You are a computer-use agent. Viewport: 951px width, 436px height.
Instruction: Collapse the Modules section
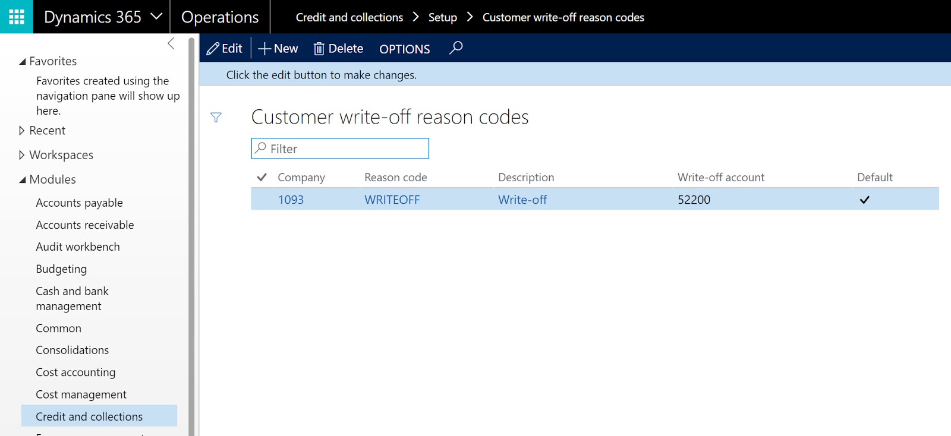[x=23, y=179]
